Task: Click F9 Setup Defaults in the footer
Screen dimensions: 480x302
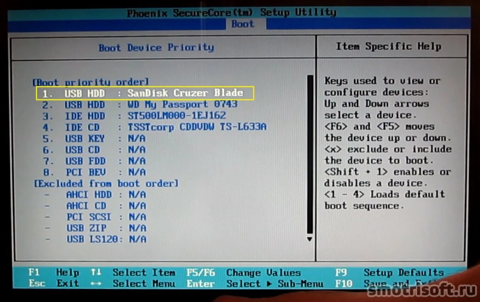Action: [389, 273]
